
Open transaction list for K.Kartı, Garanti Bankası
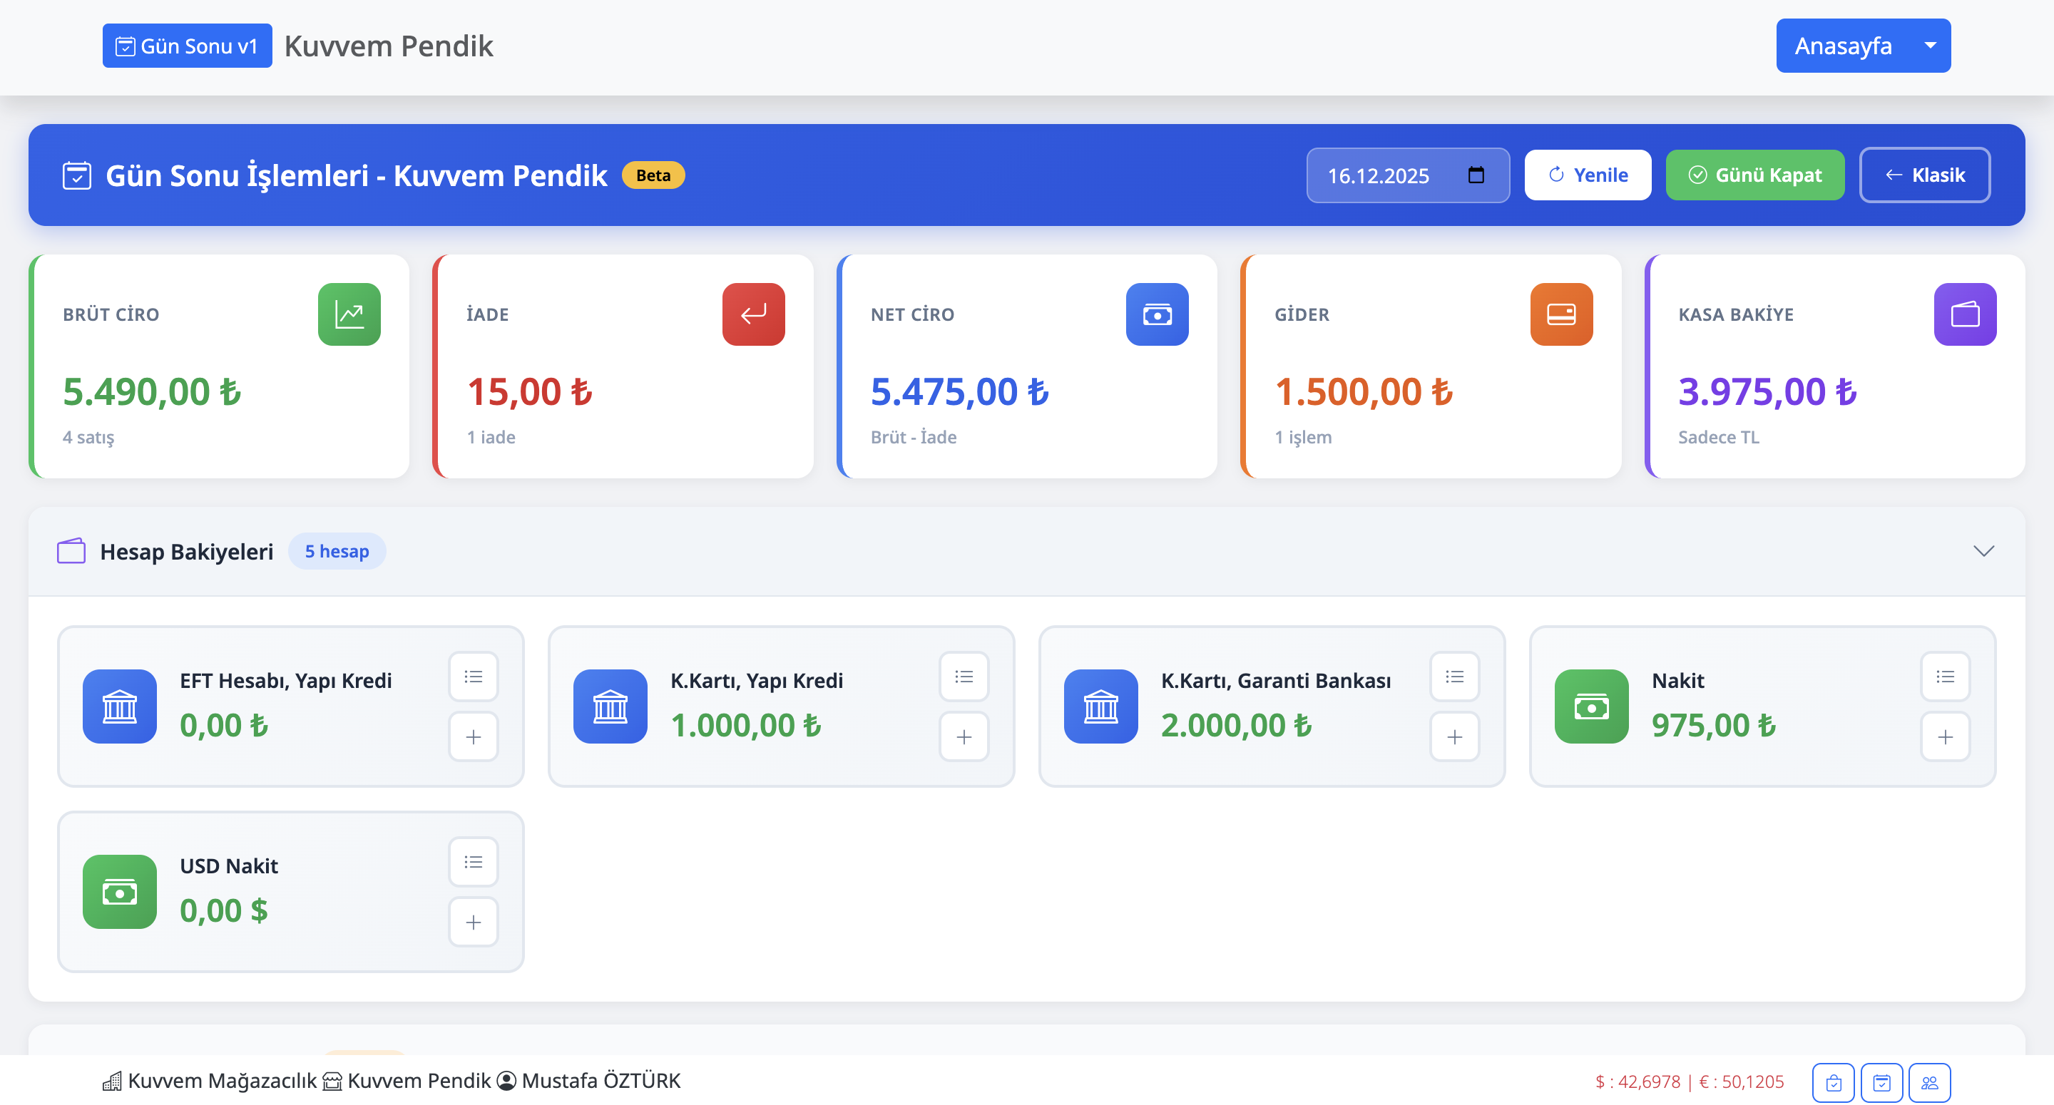coord(1453,677)
